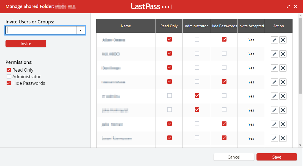Uncheck Hide Passwords for the seventh user row

[224, 124]
